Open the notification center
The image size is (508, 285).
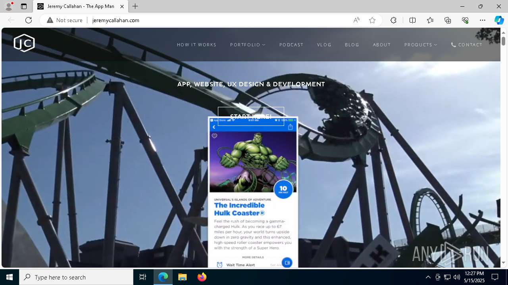495,277
